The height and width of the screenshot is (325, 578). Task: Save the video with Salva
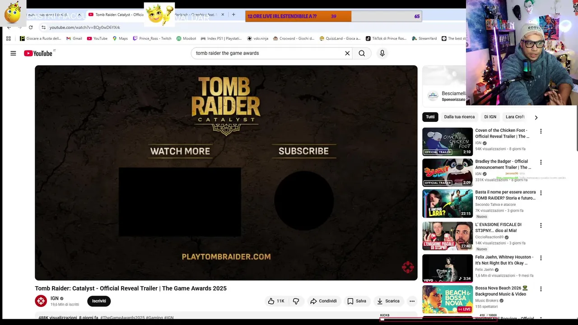[357, 301]
